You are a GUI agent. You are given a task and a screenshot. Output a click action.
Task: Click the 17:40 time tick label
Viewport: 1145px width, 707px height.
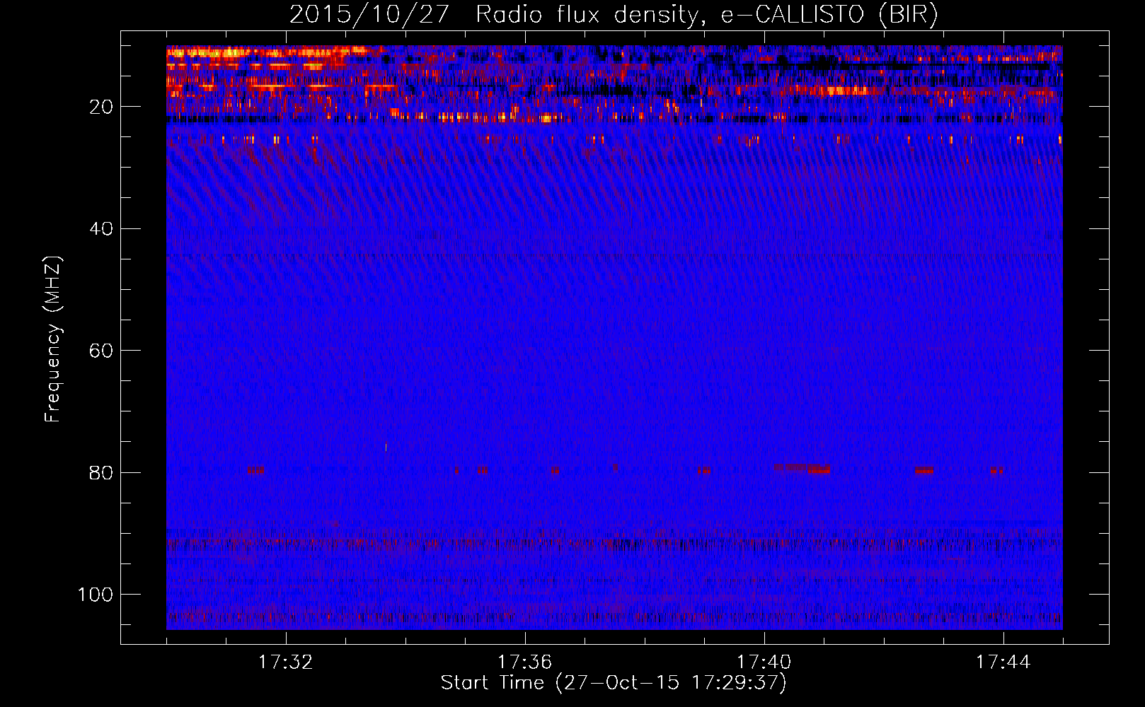[x=764, y=662]
